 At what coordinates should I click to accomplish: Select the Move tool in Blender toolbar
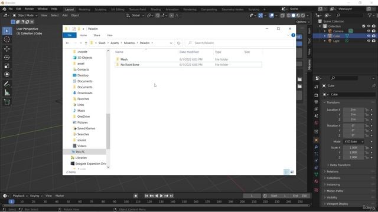point(6,49)
